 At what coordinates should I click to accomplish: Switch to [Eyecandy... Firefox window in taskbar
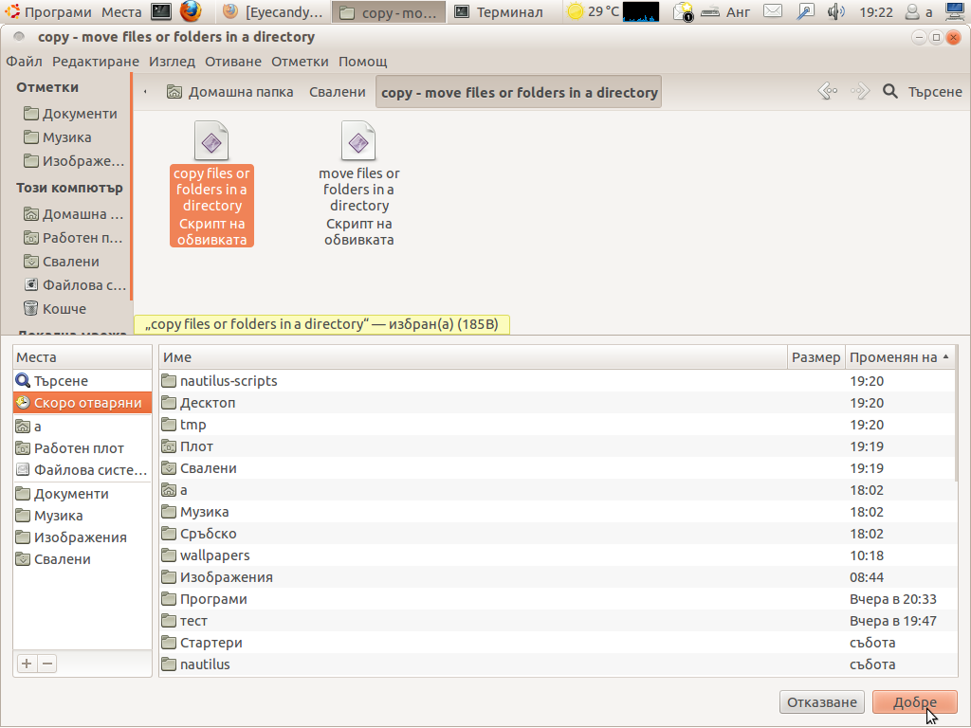[273, 11]
